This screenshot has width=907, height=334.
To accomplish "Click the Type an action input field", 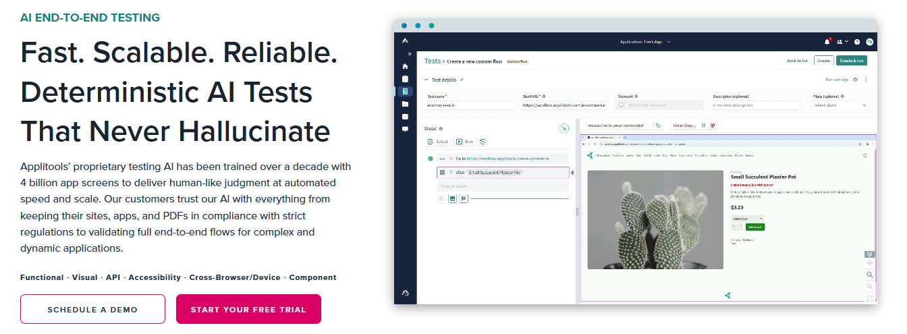I will 503,186.
